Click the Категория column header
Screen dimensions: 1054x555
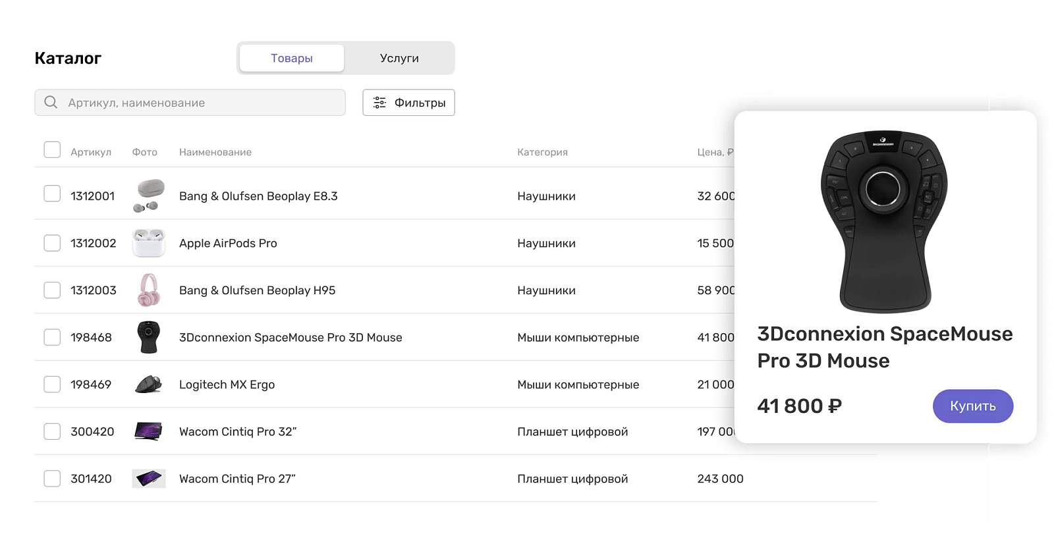point(542,152)
